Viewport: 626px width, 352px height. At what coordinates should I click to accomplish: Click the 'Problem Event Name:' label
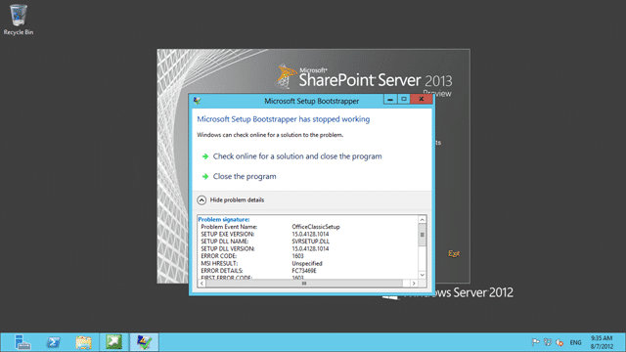point(229,227)
